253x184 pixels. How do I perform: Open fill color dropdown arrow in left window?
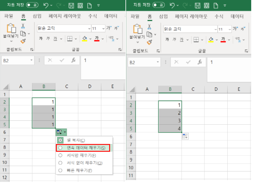coord(90,39)
